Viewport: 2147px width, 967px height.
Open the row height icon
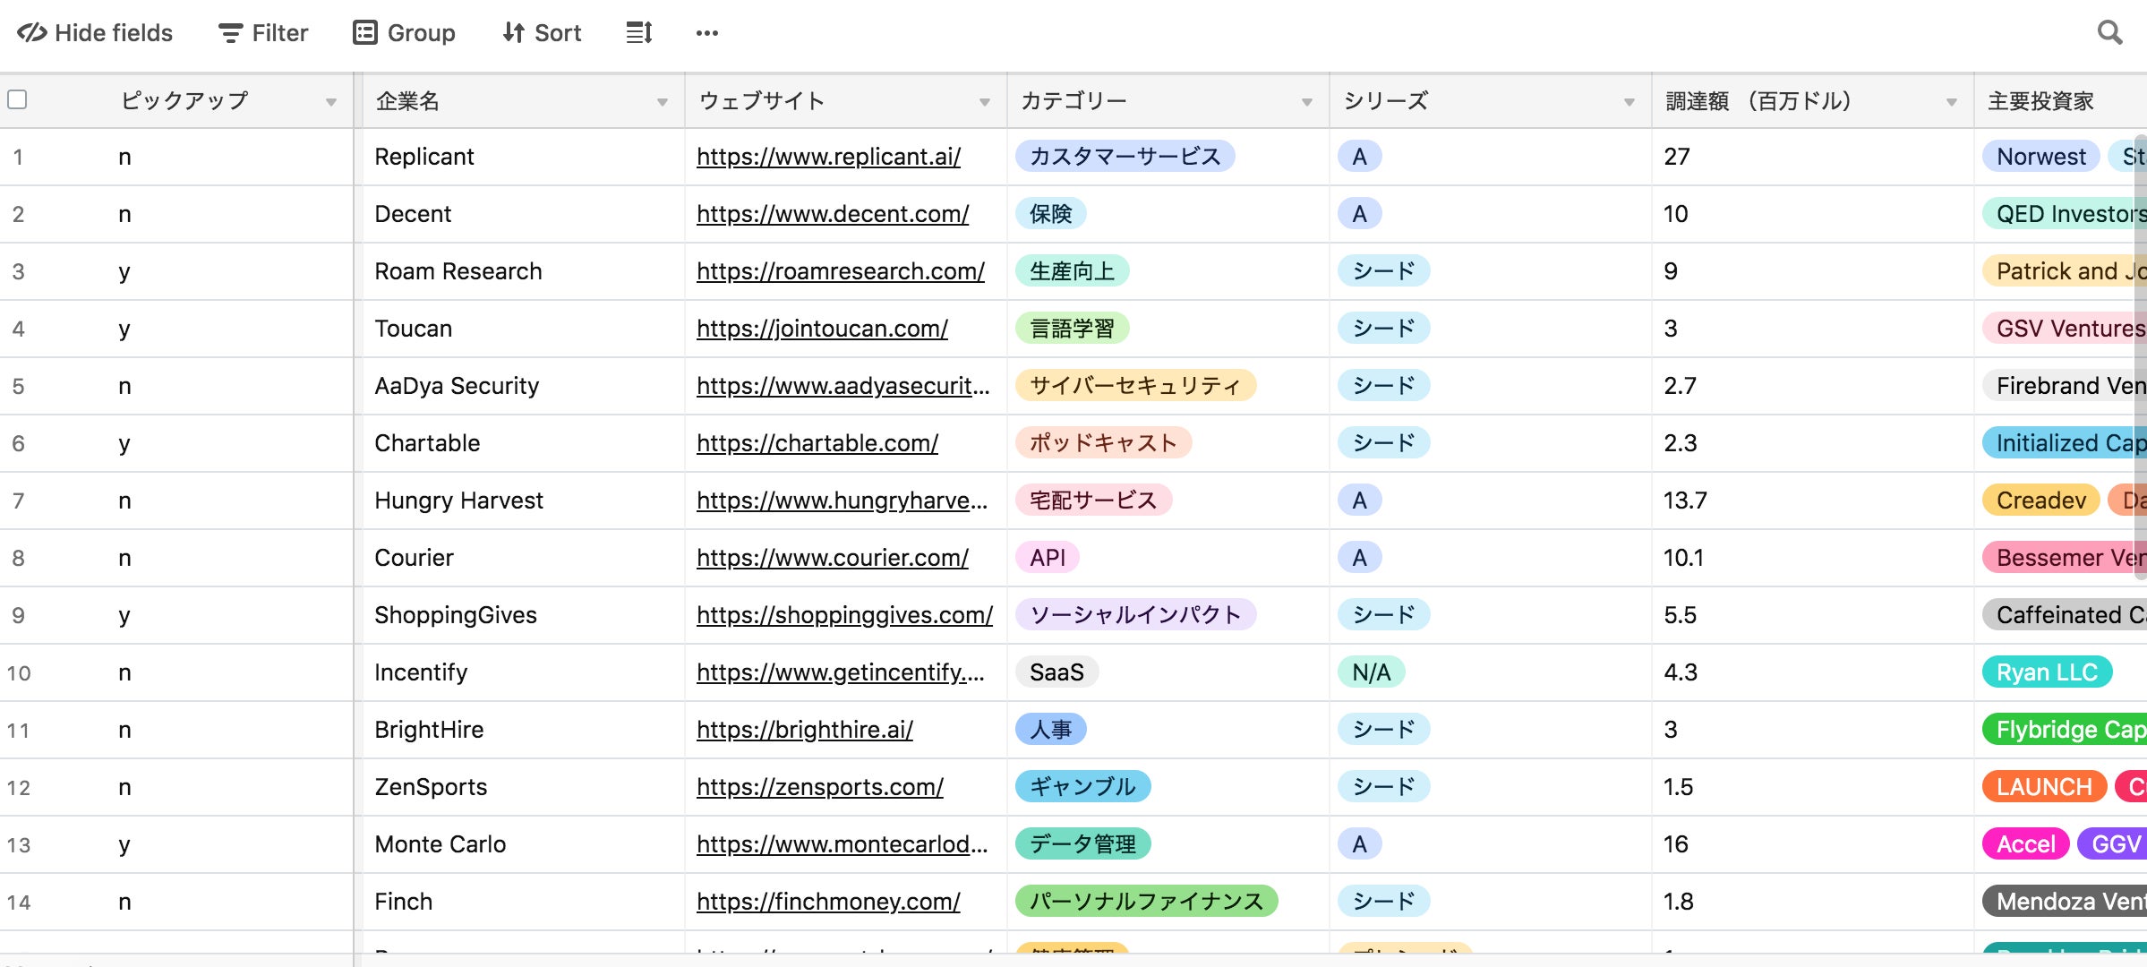pos(638,33)
